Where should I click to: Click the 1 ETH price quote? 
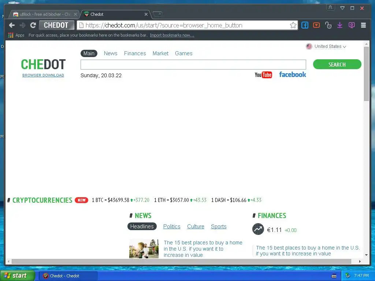coord(180,200)
